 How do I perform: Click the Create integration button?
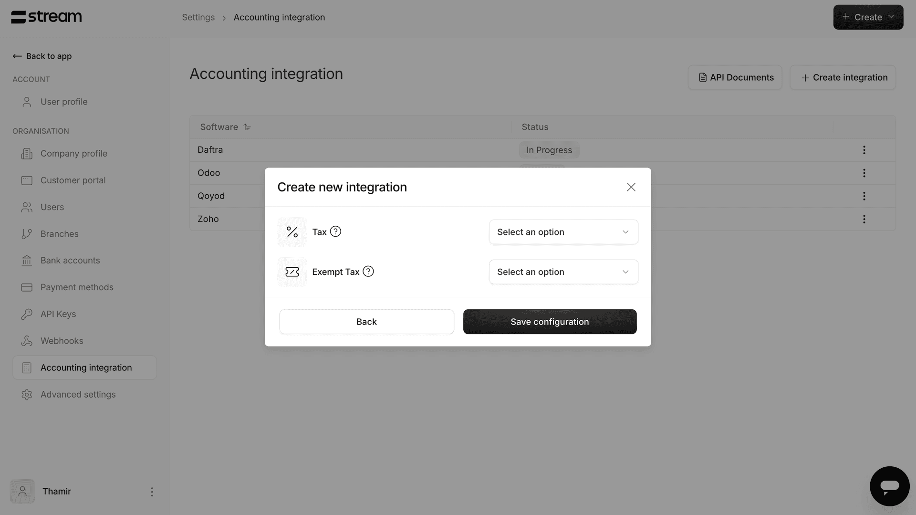(843, 77)
